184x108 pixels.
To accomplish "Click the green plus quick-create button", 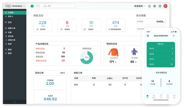I will [x=32, y=6].
